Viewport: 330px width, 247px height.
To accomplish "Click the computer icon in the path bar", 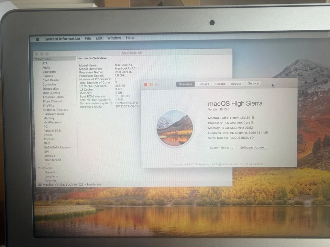I will [x=40, y=185].
